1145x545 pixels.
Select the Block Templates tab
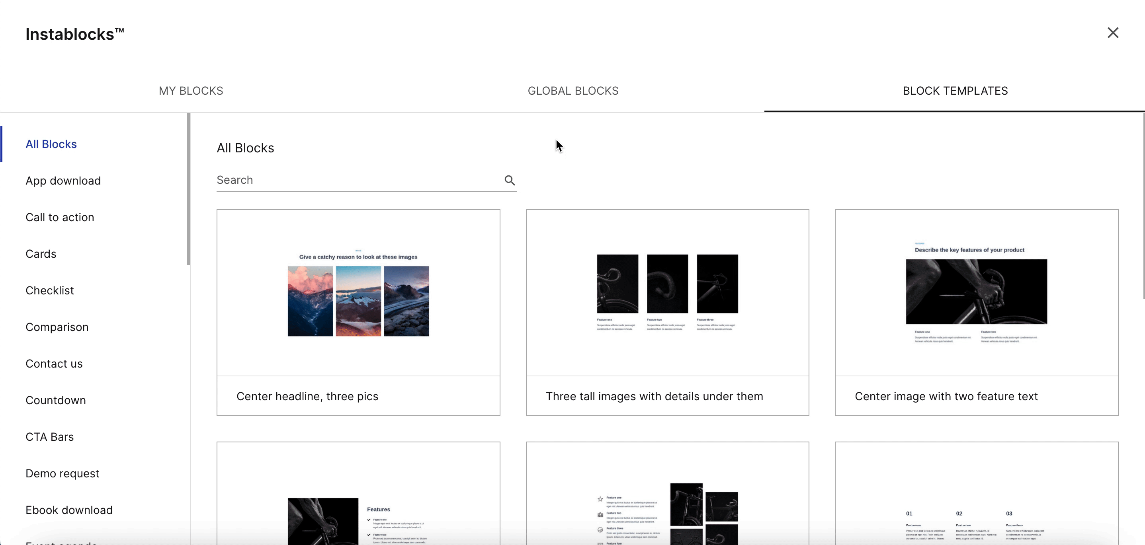pos(955,91)
